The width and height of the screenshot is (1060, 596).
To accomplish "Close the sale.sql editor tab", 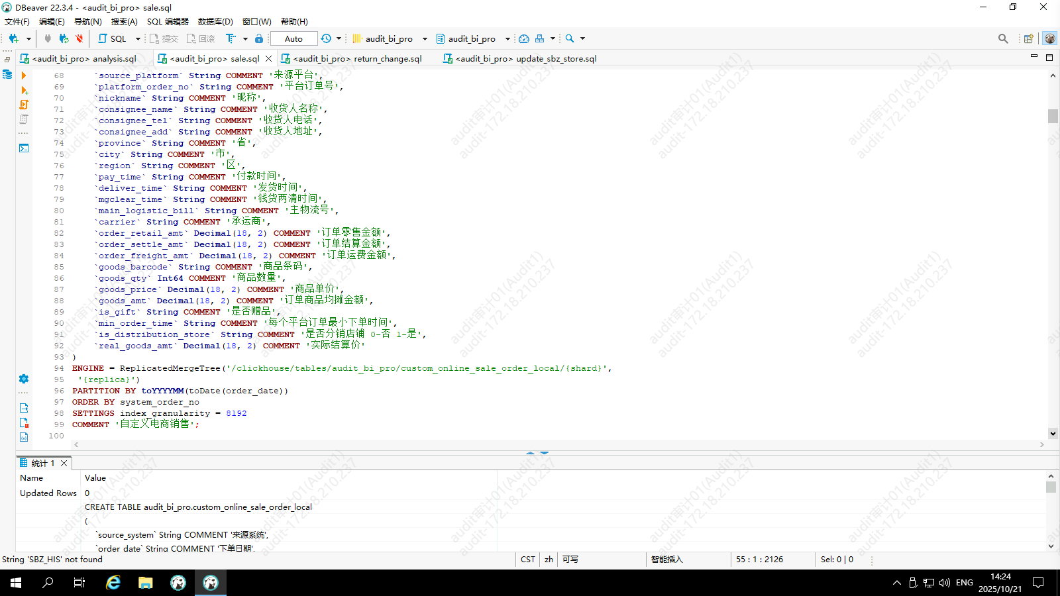I will pyautogui.click(x=269, y=59).
